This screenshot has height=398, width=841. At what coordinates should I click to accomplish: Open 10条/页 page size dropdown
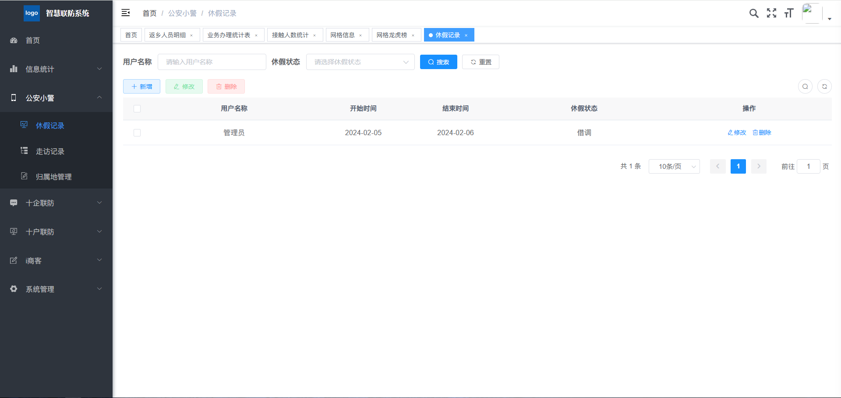point(674,166)
